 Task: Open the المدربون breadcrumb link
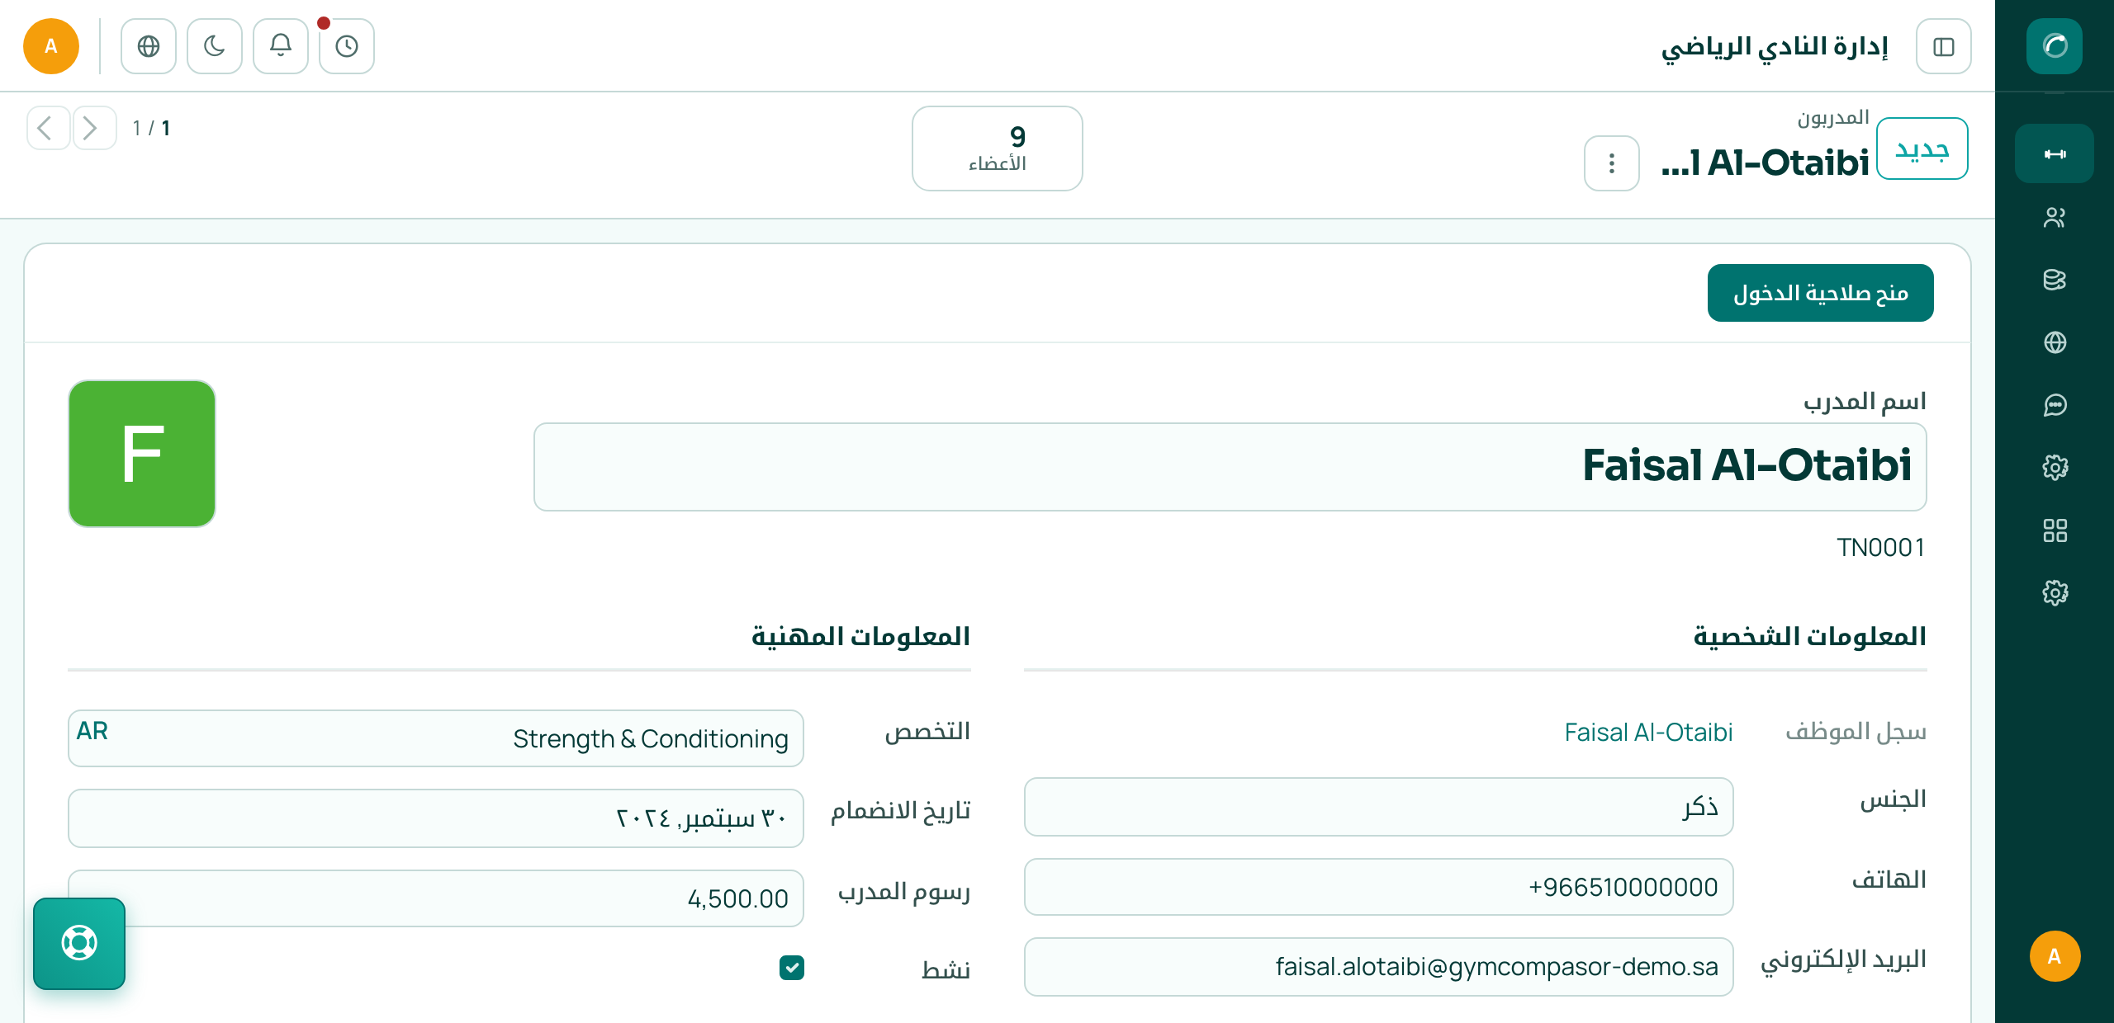tap(1832, 118)
